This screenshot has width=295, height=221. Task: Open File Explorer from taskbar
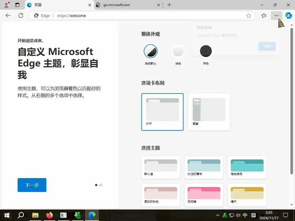pyautogui.click(x=35, y=215)
